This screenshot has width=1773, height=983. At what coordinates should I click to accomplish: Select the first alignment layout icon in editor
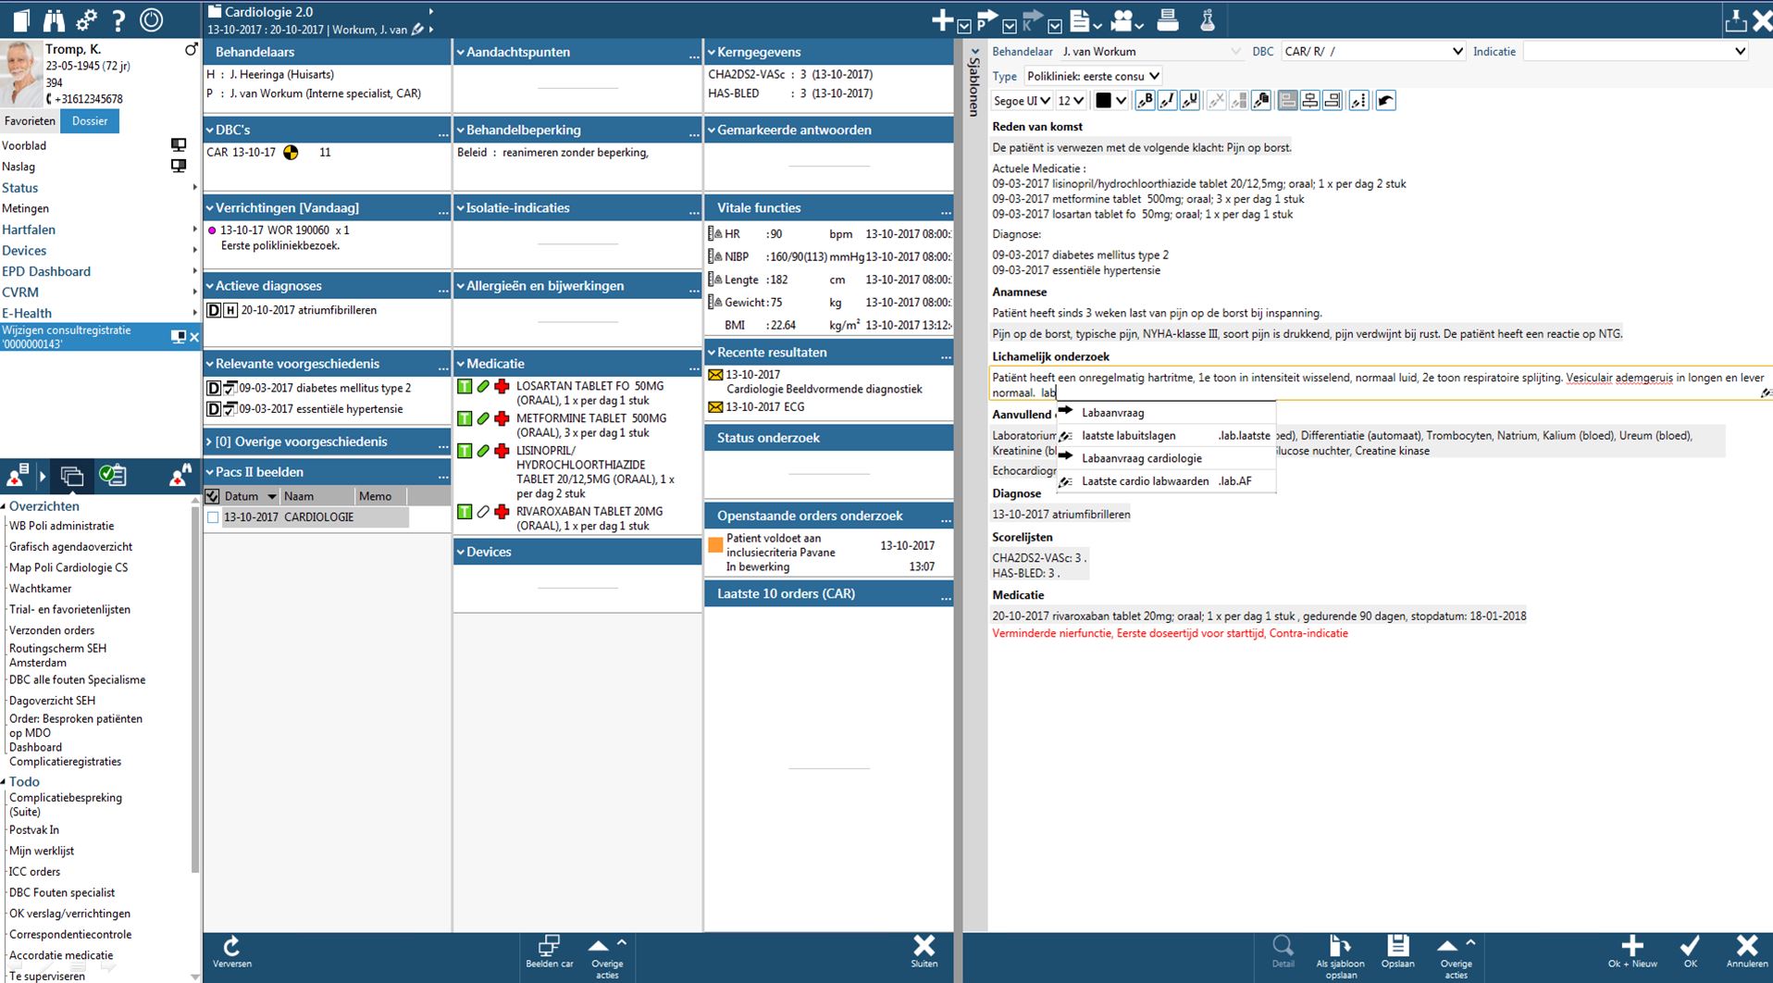pyautogui.click(x=1288, y=101)
